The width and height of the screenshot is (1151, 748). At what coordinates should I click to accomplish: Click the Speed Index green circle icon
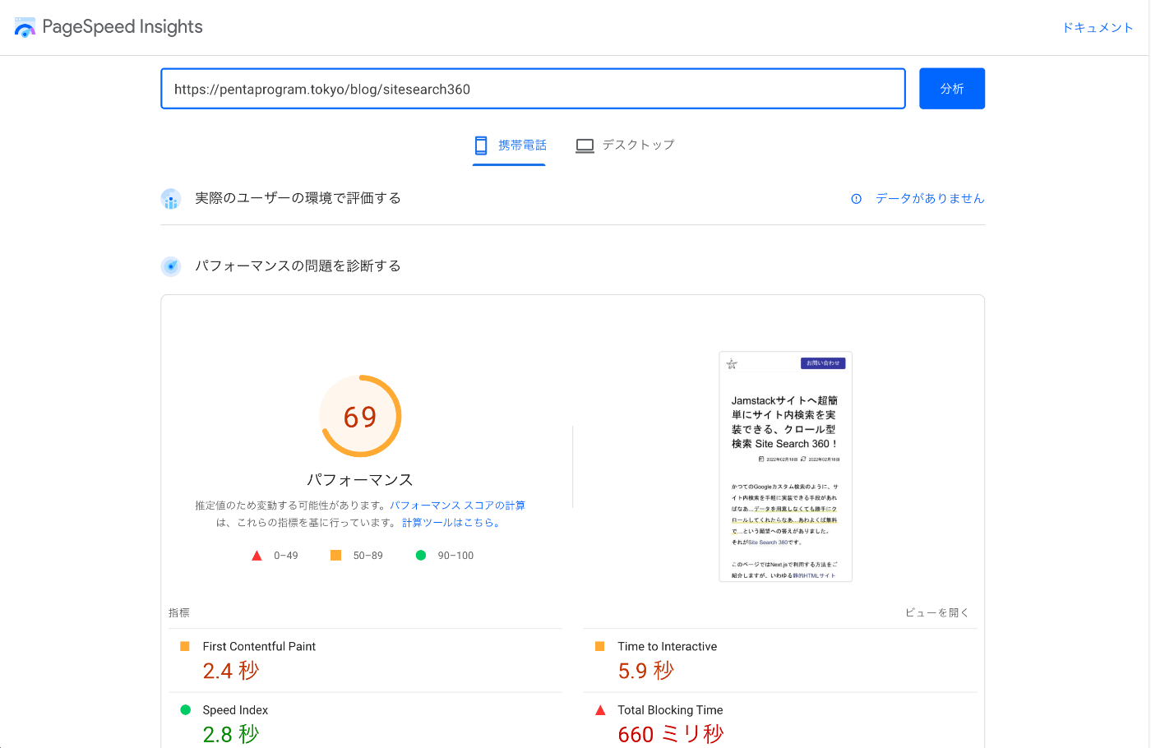click(x=185, y=710)
